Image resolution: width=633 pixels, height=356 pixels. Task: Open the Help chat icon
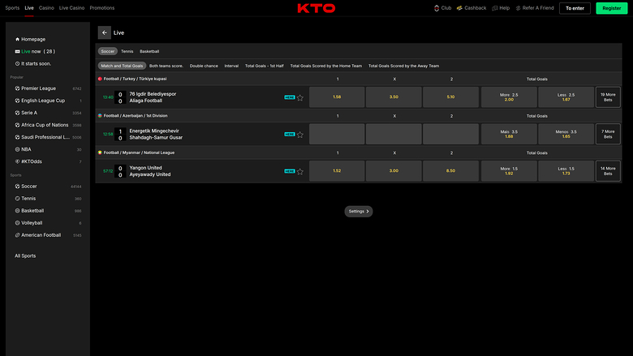(x=494, y=8)
